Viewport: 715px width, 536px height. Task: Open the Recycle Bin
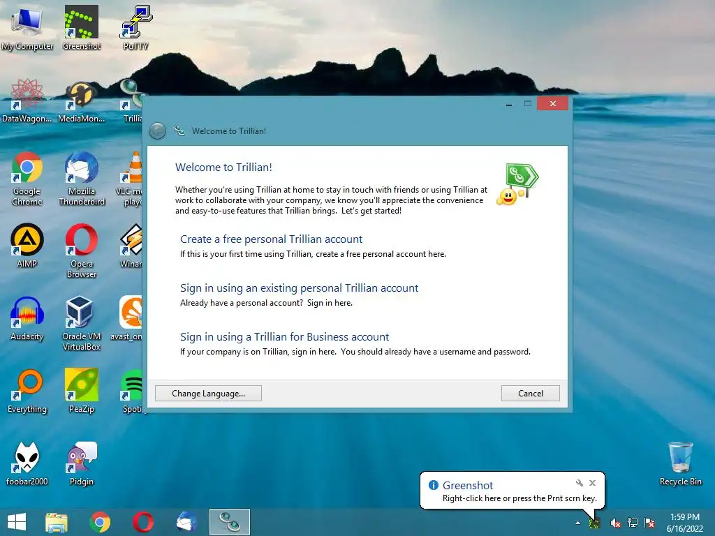click(680, 463)
